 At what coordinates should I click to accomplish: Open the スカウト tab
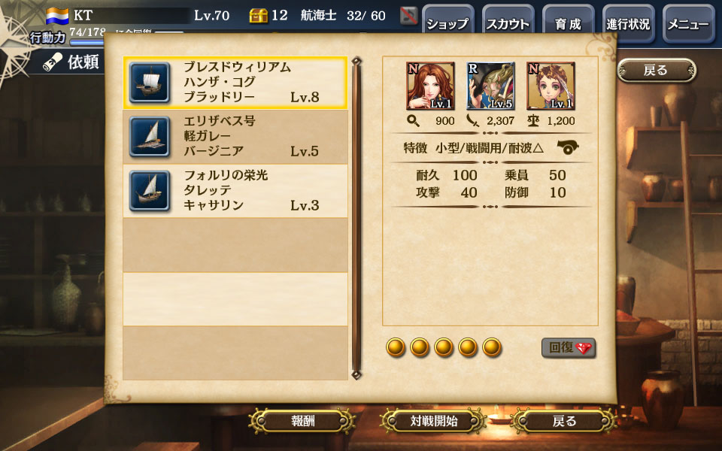(508, 23)
